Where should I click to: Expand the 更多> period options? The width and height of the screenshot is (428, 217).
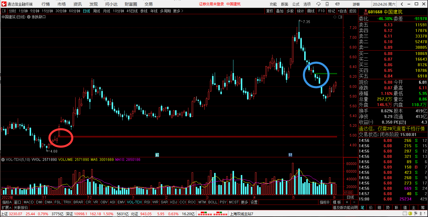(x=178, y=11)
